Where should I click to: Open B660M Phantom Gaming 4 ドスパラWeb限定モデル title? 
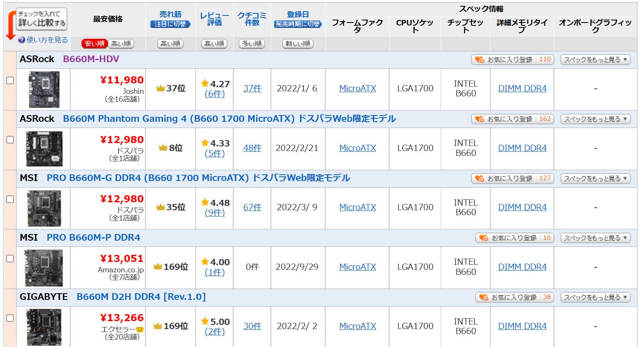click(x=229, y=118)
